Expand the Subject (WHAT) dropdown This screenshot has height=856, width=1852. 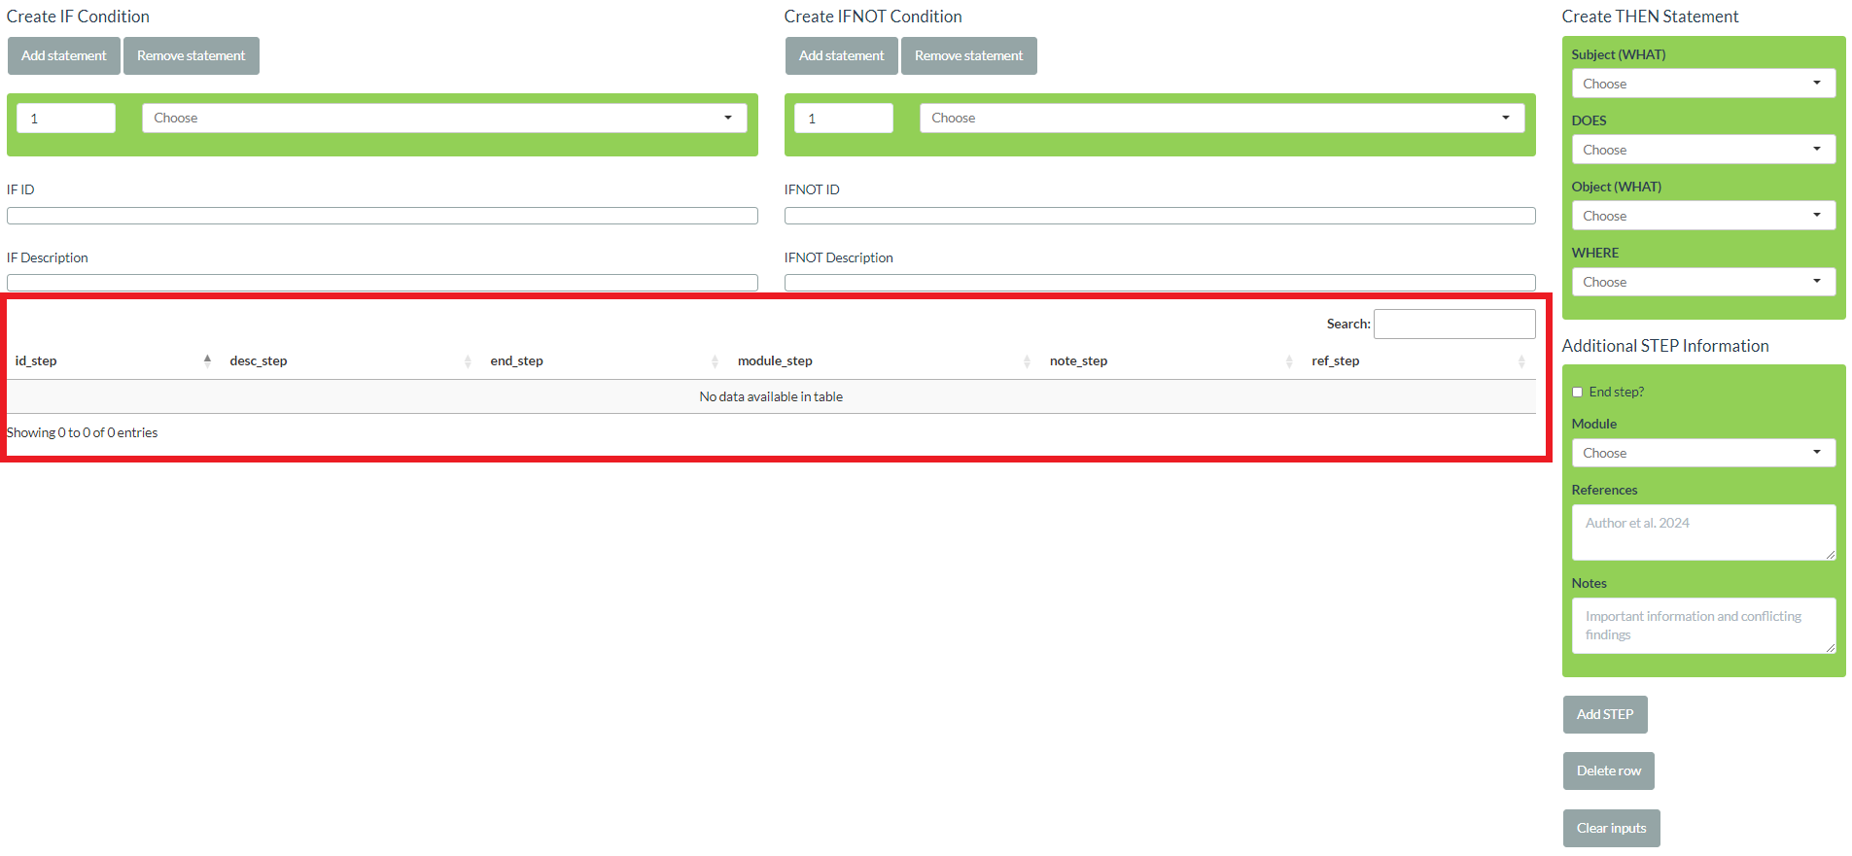click(1702, 84)
